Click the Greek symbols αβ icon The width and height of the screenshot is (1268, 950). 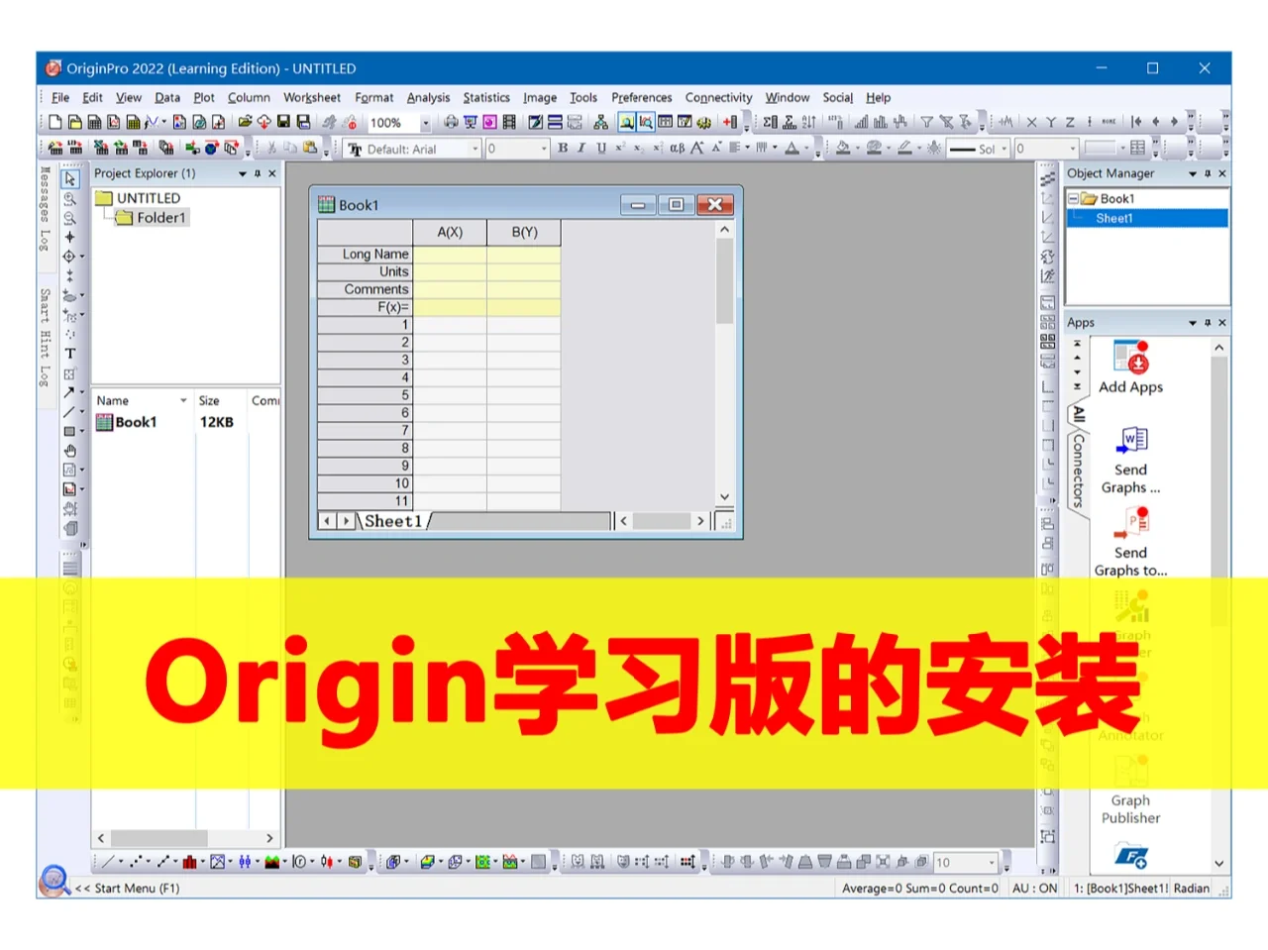[677, 149]
